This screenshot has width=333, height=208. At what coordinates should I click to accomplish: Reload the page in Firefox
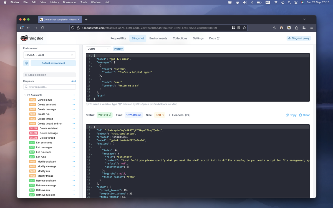pyautogui.click(x=43, y=28)
